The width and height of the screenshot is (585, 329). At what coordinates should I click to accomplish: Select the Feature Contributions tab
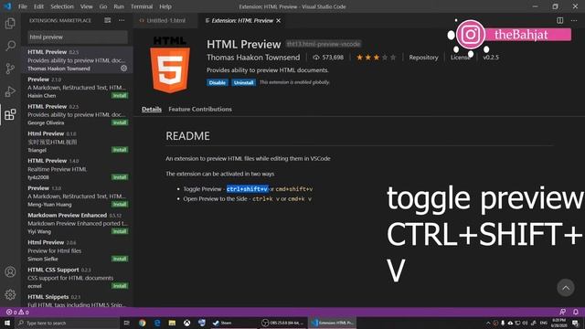click(200, 110)
